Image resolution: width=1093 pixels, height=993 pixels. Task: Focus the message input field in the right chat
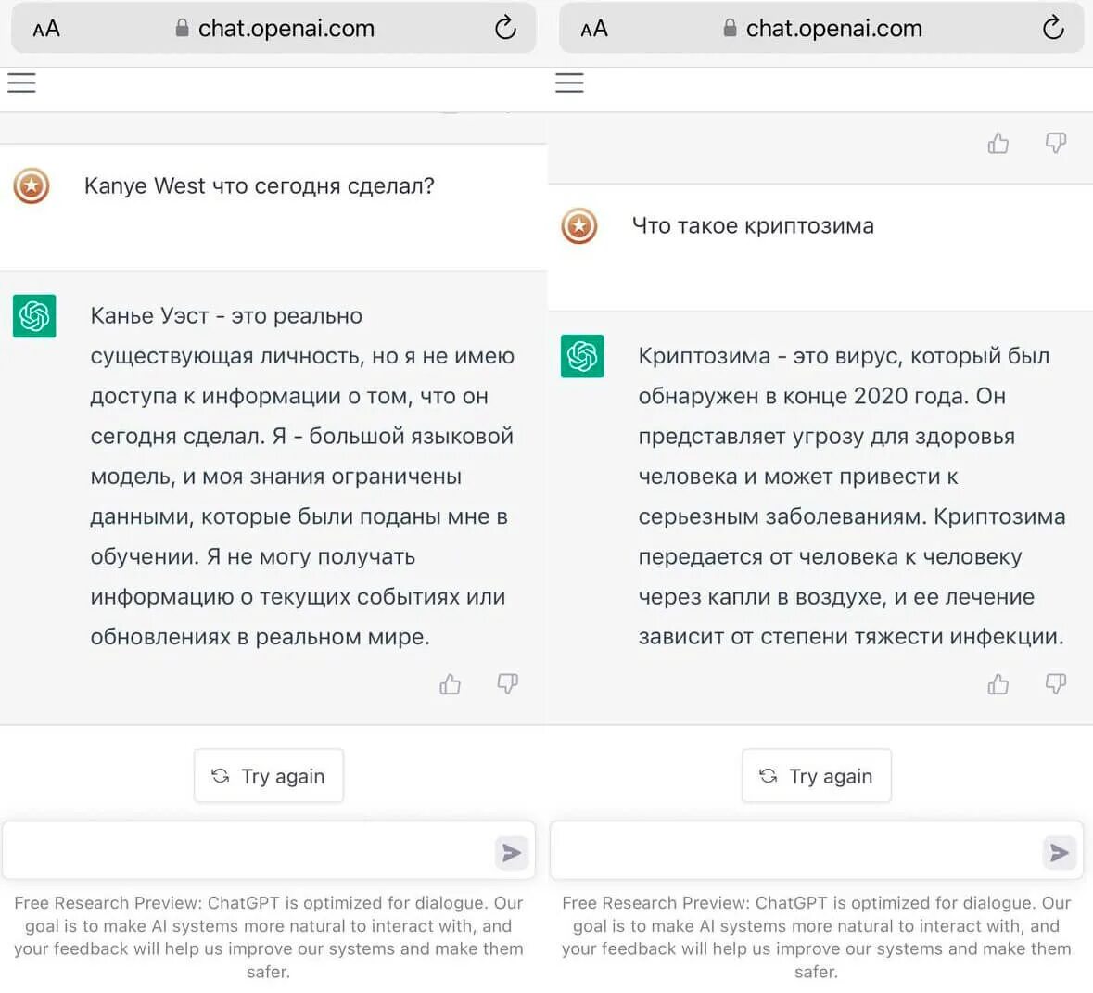[817, 850]
